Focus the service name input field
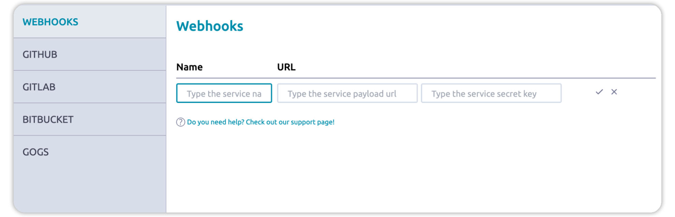The height and width of the screenshot is (217, 675). [x=224, y=94]
